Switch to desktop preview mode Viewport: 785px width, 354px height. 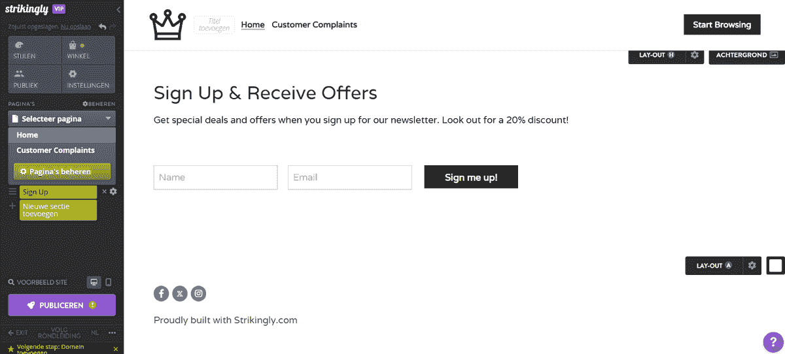click(94, 282)
